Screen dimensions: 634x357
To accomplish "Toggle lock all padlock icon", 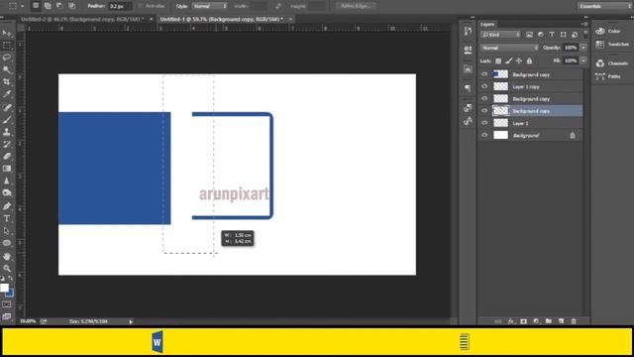I will tap(529, 60).
